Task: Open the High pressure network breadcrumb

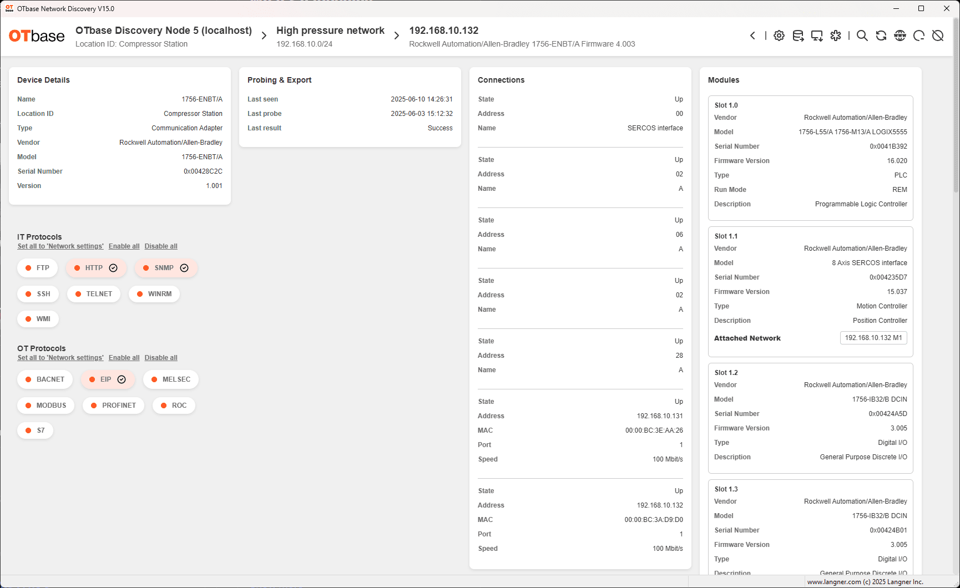Action: pos(330,31)
